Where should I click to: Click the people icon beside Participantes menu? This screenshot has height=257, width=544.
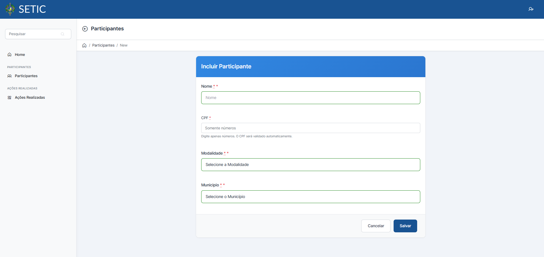pyautogui.click(x=10, y=76)
